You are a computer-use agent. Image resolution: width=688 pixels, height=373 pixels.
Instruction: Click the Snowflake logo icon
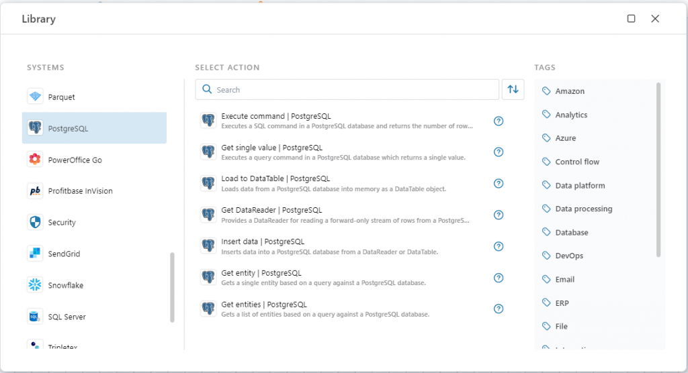point(35,285)
